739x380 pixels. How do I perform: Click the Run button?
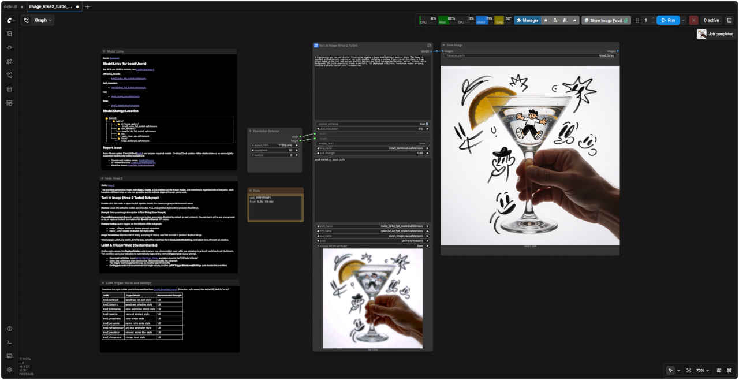click(x=668, y=20)
